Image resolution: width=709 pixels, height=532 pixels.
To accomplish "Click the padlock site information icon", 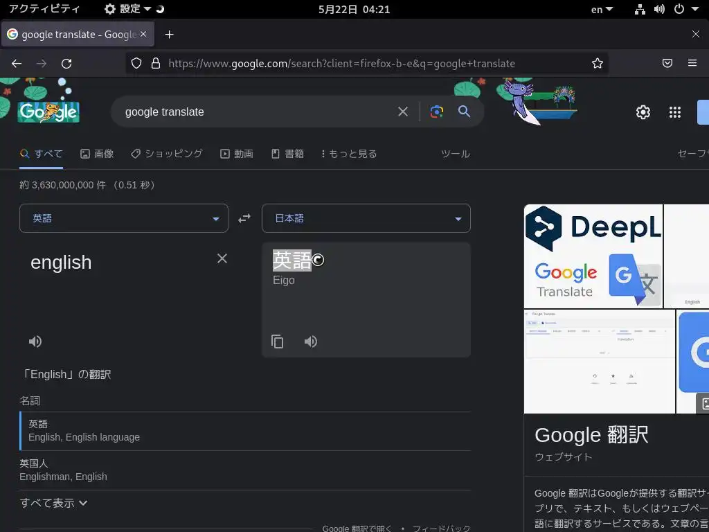I will click(x=156, y=63).
